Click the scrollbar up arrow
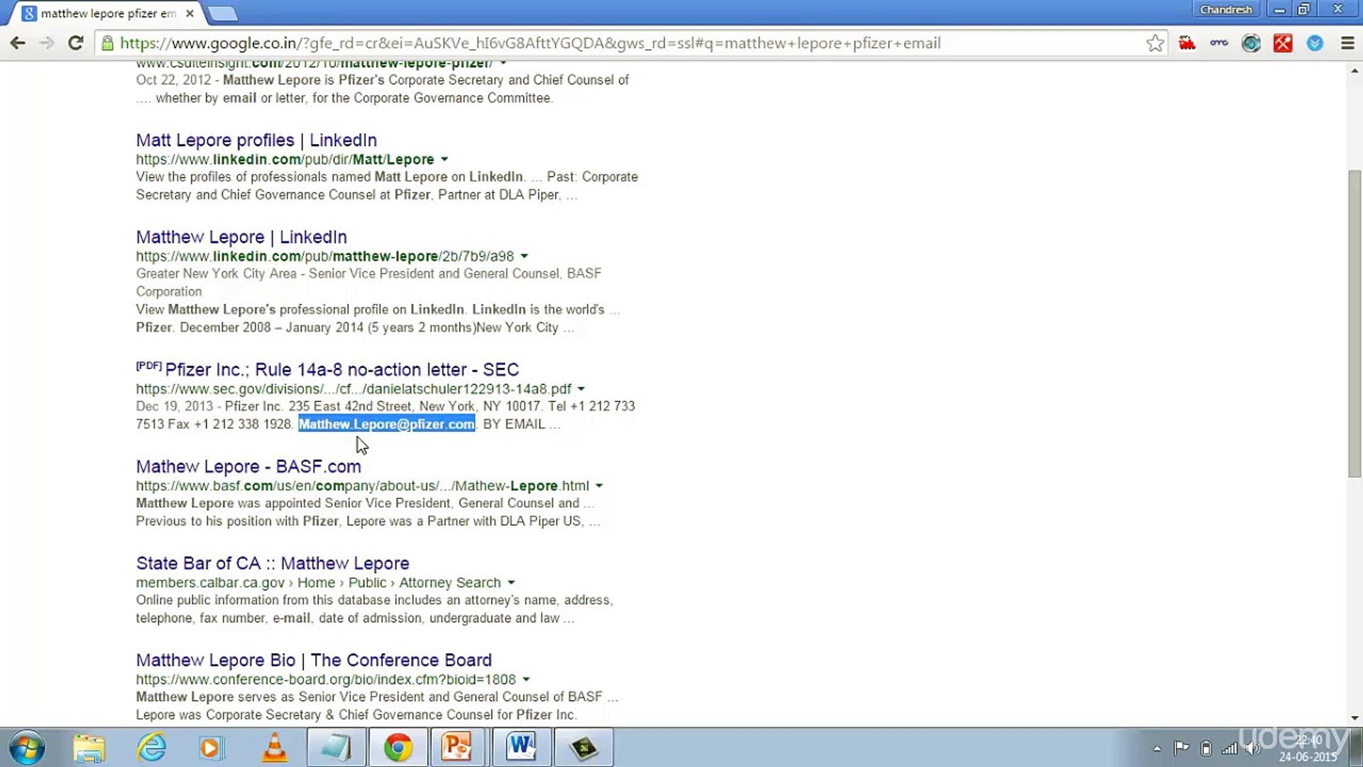 (1354, 70)
